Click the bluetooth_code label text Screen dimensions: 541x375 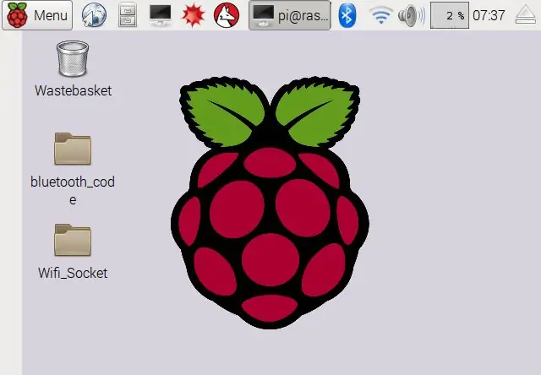tap(73, 191)
